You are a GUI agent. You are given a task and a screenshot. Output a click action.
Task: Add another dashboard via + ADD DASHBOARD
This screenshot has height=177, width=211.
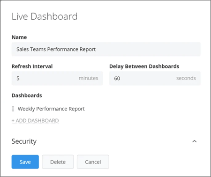click(35, 121)
